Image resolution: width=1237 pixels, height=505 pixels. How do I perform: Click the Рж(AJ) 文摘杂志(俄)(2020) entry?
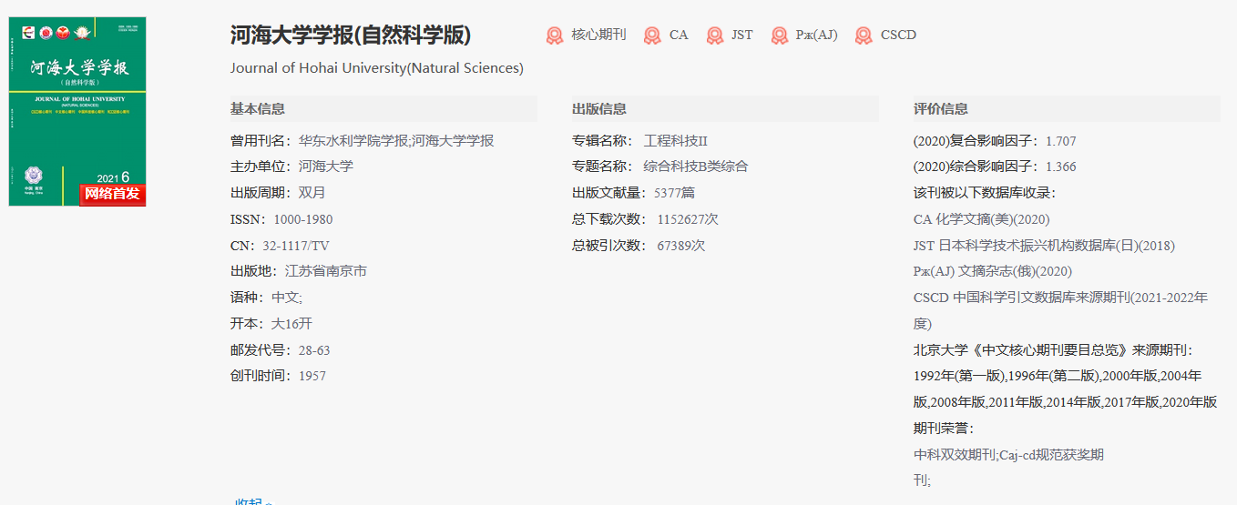tap(993, 271)
